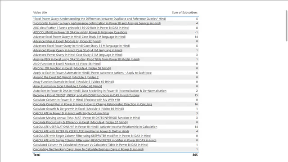
Task: Open 'Apply to Each in Power Automate' link
Action: tap(92, 73)
